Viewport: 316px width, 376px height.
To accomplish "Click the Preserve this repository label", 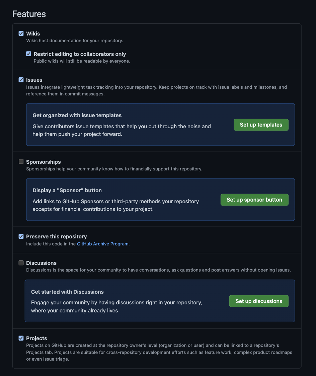I will point(56,236).
